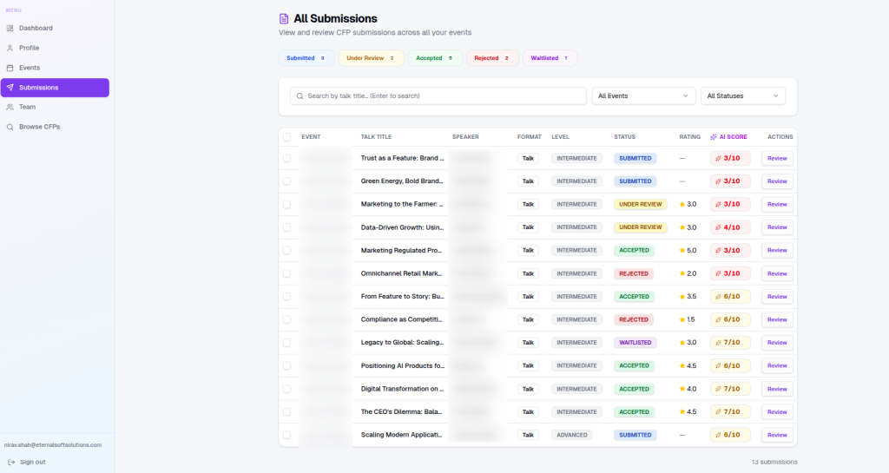Select checkbox for Marketing to the Farmer row

point(286,205)
